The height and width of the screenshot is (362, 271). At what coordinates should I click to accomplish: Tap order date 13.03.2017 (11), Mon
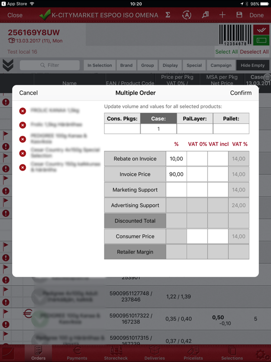tap(35, 41)
